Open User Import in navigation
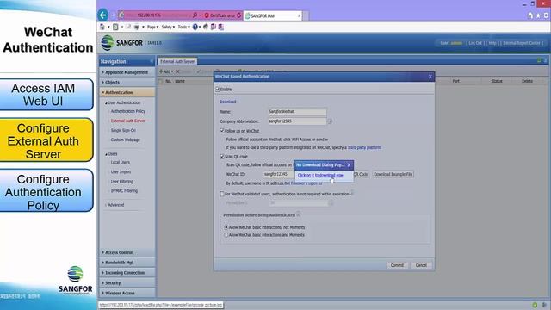The image size is (551, 310). (121, 172)
